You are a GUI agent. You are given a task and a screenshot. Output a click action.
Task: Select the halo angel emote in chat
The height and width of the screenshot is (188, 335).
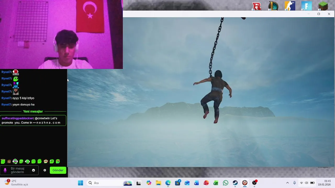(3, 161)
